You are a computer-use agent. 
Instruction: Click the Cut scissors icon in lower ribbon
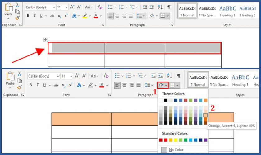19,73
